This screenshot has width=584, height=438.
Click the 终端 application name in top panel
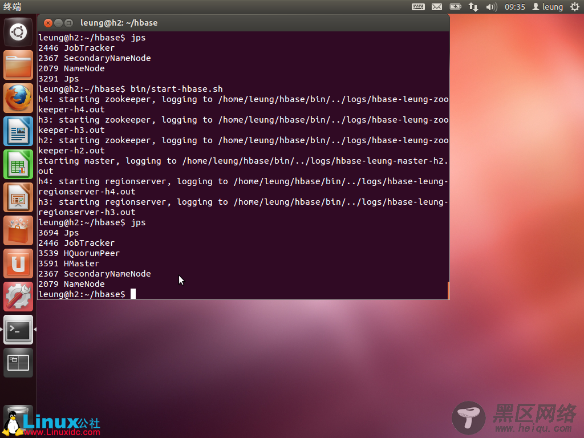point(13,7)
